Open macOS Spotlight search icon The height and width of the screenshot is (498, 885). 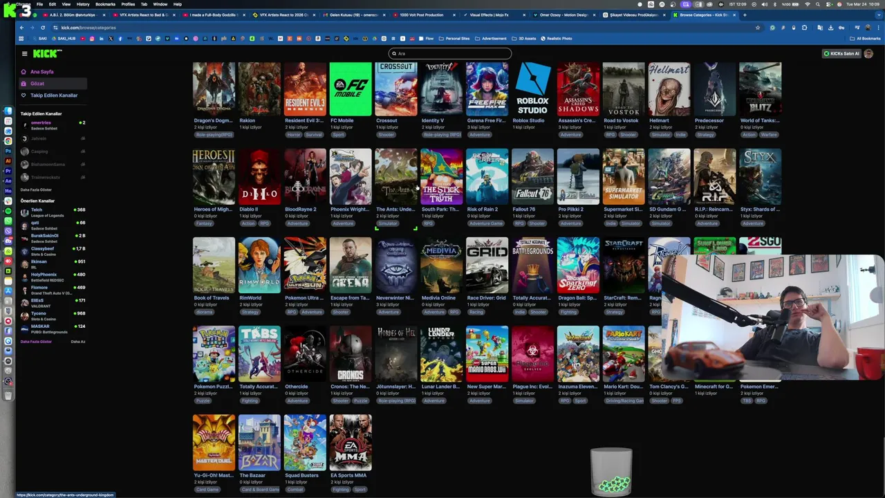tap(817, 4)
